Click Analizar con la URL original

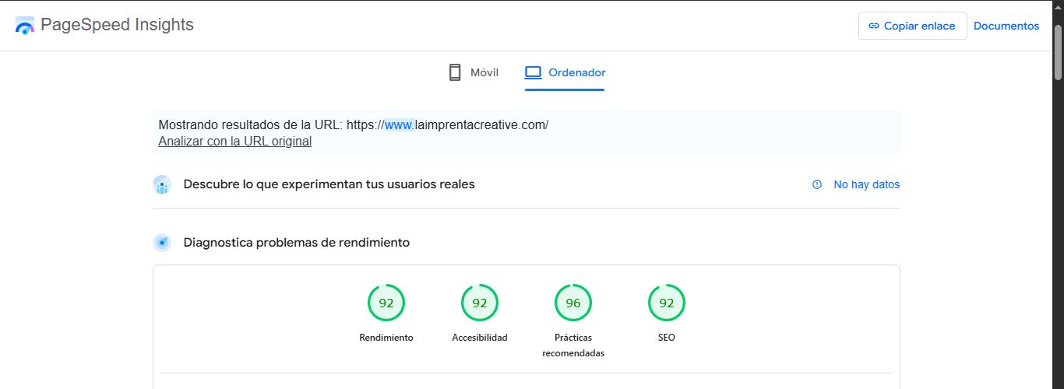(234, 142)
